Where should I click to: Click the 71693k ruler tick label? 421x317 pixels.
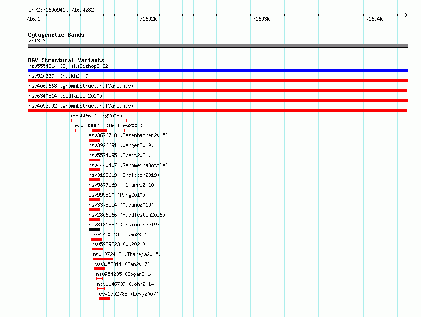pyautogui.click(x=261, y=19)
